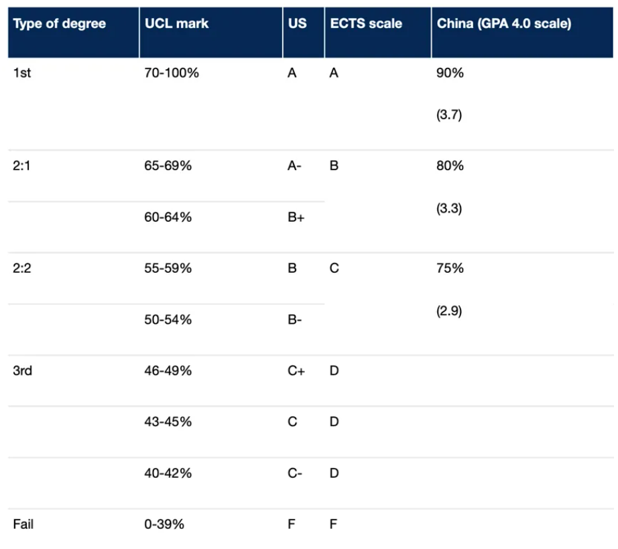Click the "Type of degree" column header
Viewport: 618px width, 549px height.
60,23
